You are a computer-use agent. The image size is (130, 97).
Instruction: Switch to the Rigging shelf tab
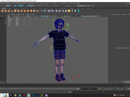(10, 8)
